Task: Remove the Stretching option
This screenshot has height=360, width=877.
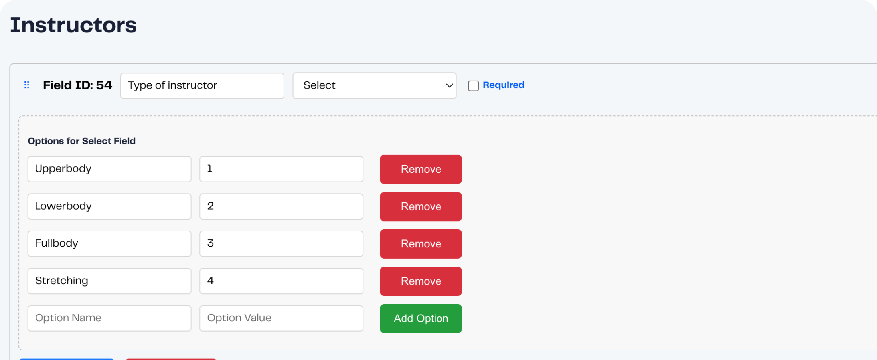Action: point(421,281)
